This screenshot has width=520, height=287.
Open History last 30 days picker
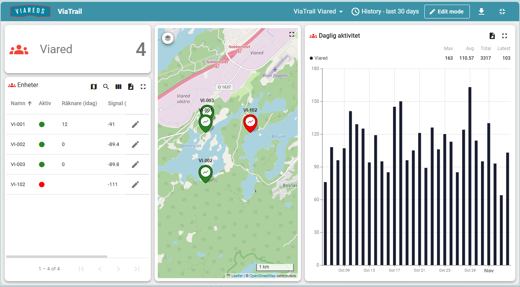[385, 12]
